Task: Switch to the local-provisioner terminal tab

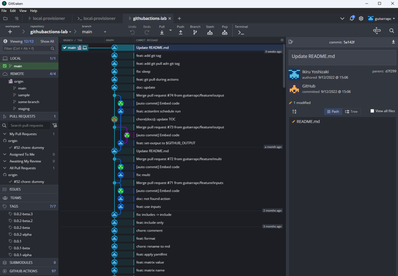Action: click(x=97, y=19)
